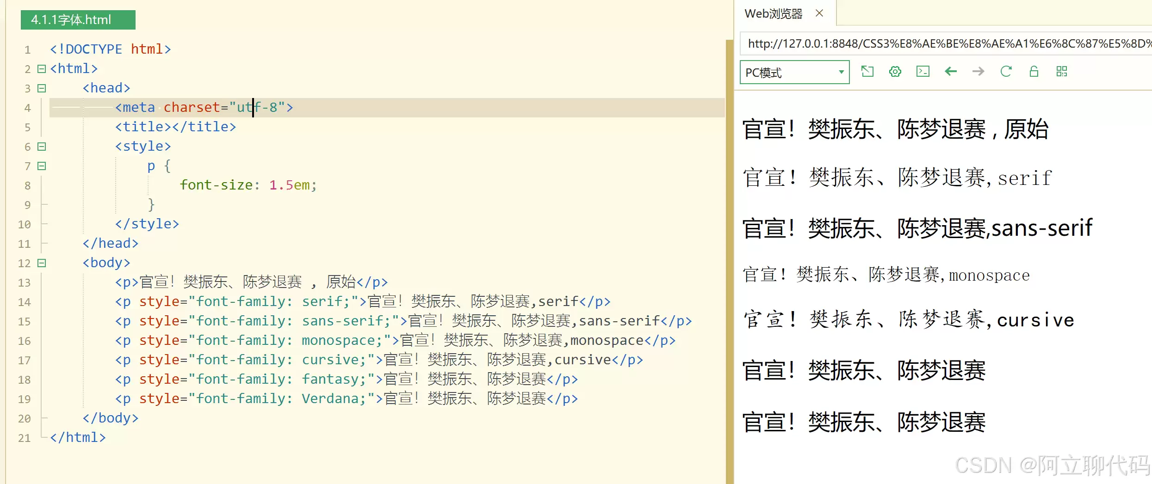Close the Web浏览器 tab
Screen dimensions: 1152x484
tap(819, 13)
